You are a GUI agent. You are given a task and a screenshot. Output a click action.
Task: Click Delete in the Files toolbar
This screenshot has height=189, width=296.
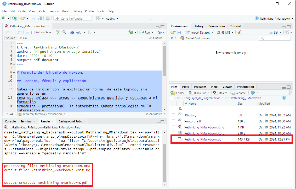(220, 93)
